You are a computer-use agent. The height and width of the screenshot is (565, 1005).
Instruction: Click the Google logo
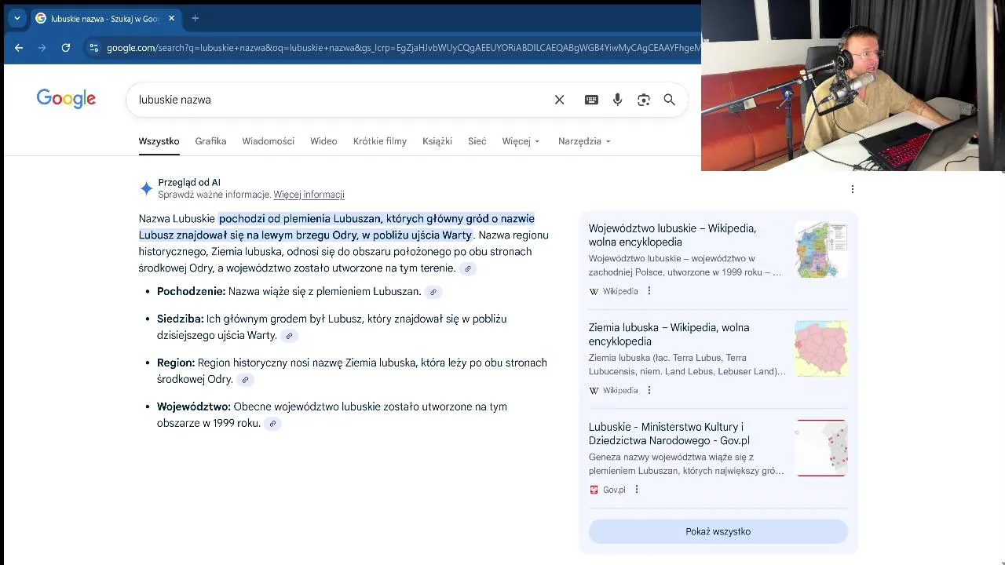coord(66,99)
